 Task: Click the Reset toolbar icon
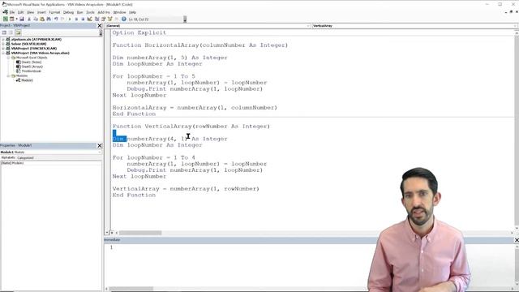tap(83, 19)
